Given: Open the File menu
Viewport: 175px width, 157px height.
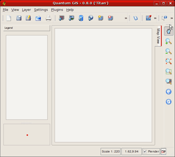Looking at the screenshot, I should click(x=5, y=10).
